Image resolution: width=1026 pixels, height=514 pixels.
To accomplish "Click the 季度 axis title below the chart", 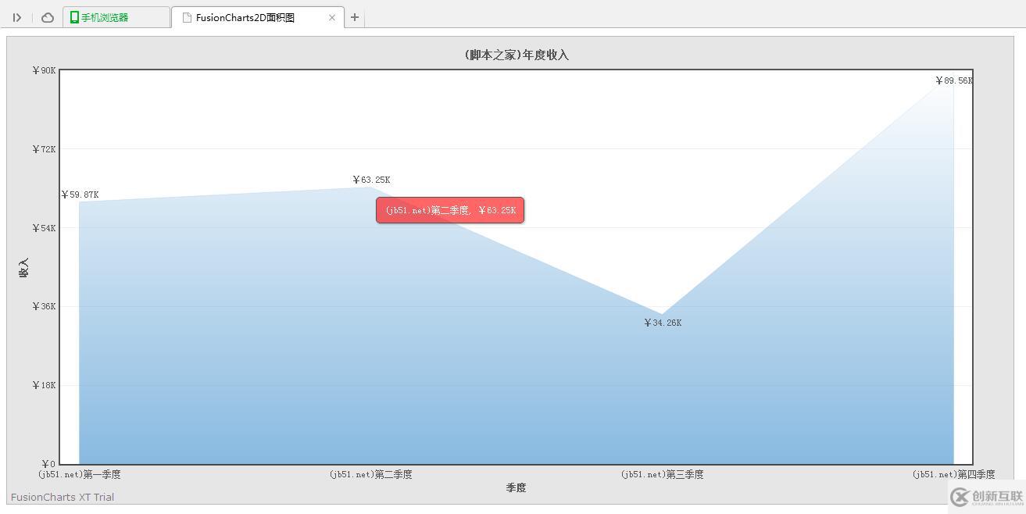I will tap(515, 487).
